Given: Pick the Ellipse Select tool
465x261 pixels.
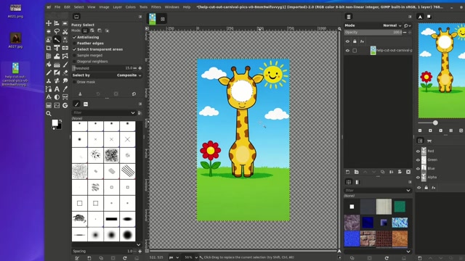Looking at the screenshot, I should [x=49, y=31].
